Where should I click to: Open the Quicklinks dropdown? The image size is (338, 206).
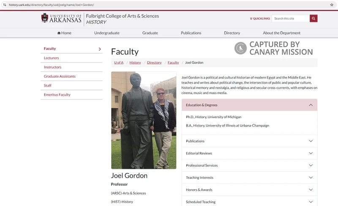[x=260, y=19]
